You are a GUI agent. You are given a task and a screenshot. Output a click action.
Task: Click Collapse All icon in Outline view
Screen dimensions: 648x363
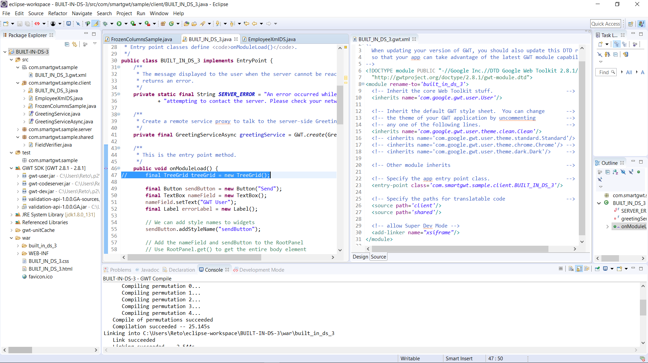click(607, 172)
